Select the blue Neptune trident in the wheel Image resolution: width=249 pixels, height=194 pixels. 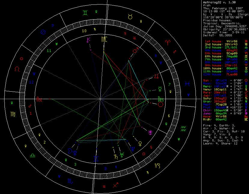[132, 148]
